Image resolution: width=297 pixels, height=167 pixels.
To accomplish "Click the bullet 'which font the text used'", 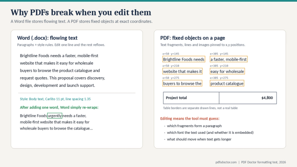I will pyautogui.click(x=210, y=133).
